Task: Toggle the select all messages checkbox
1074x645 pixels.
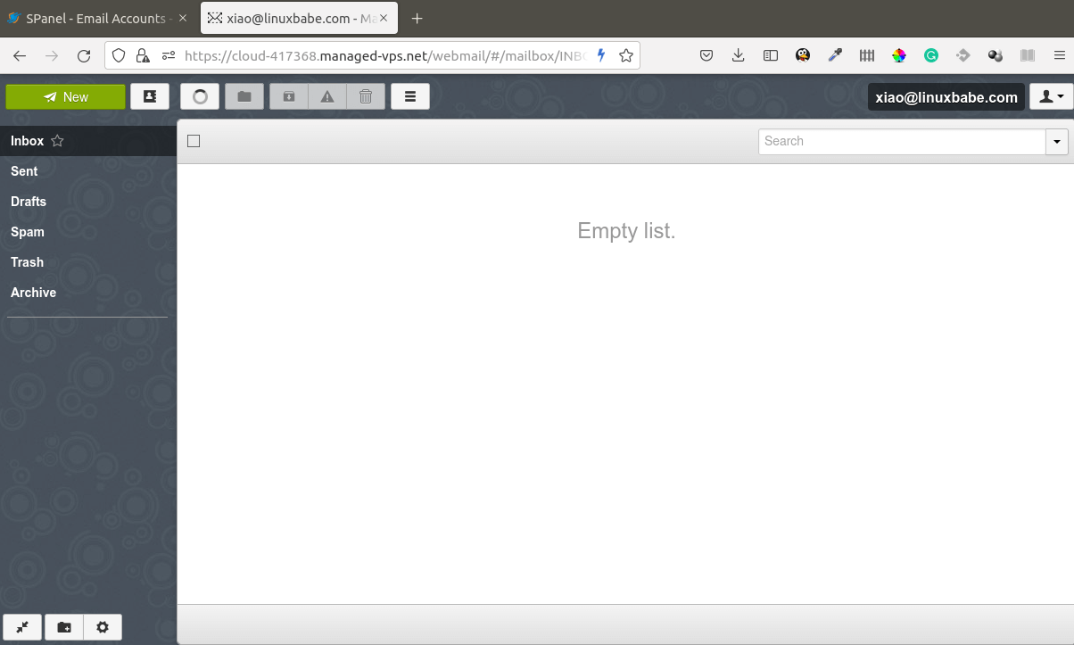Action: coord(194,141)
